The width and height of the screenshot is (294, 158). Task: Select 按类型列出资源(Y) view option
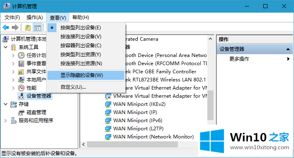(x=86, y=55)
